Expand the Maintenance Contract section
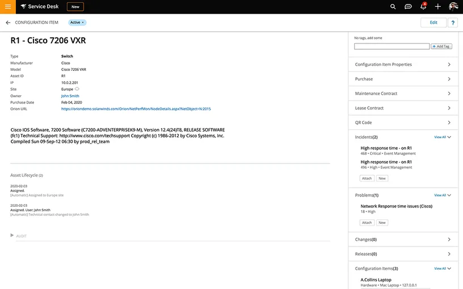Image resolution: width=463 pixels, height=289 pixels. point(403,93)
